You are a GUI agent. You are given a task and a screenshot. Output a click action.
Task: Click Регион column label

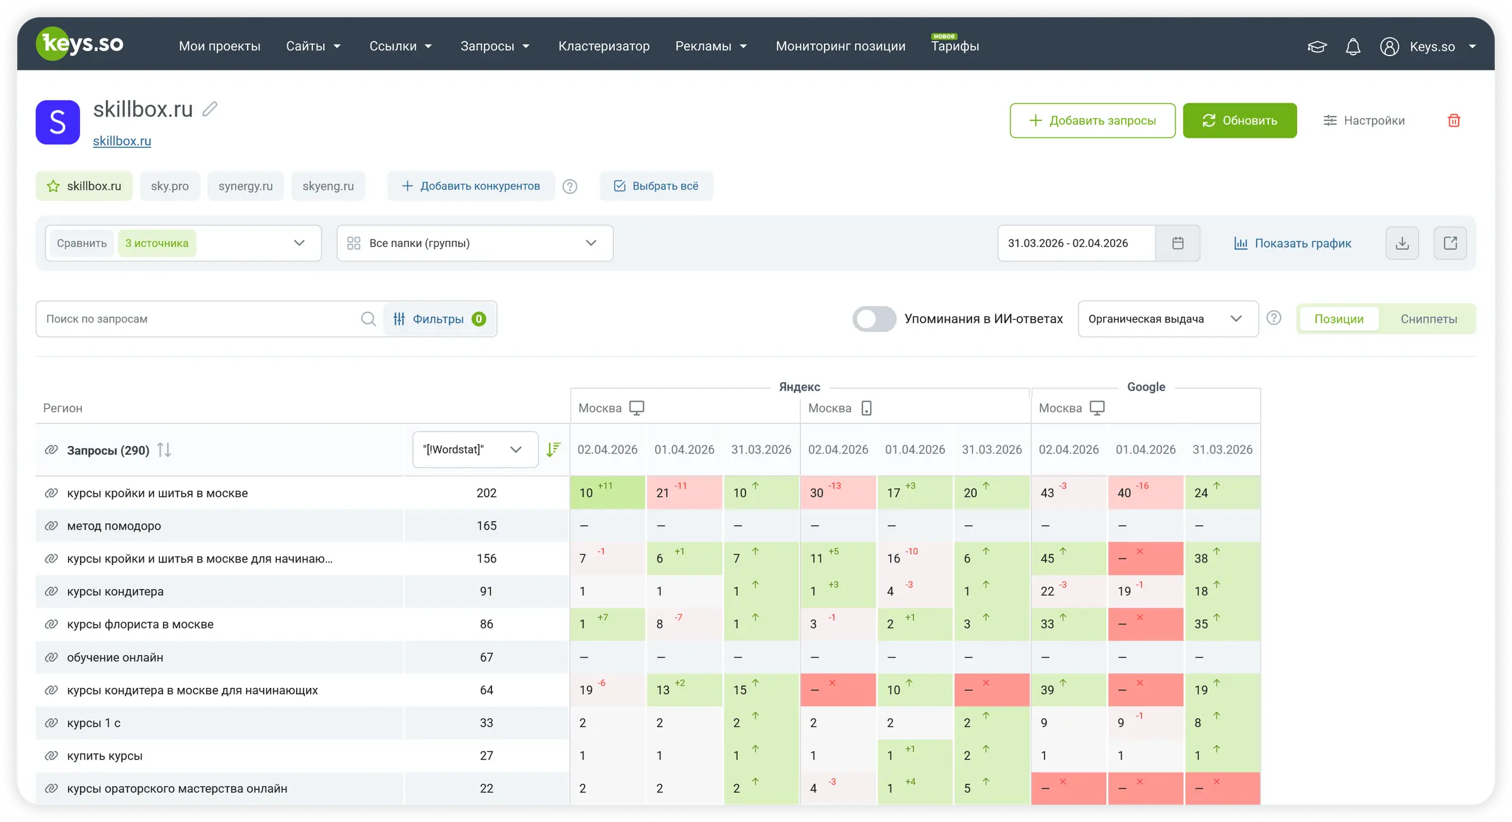(x=62, y=408)
